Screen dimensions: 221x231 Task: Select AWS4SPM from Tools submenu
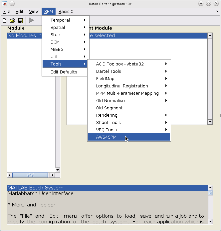click(x=129, y=137)
